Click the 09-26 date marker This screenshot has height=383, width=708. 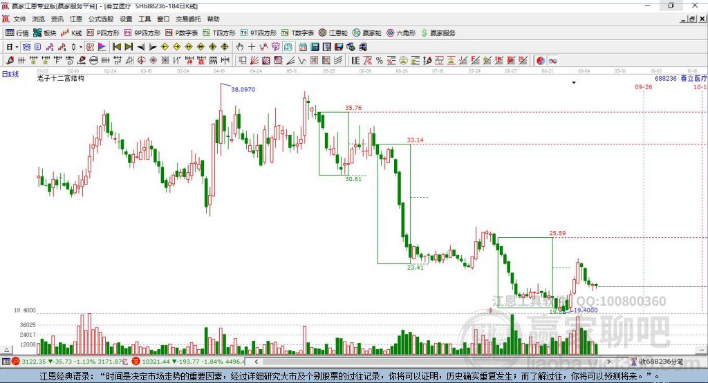(644, 86)
